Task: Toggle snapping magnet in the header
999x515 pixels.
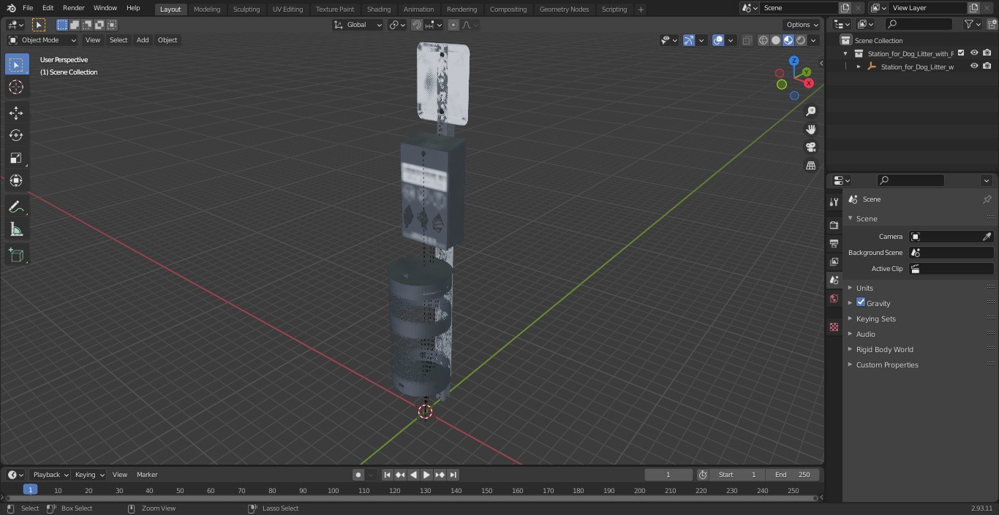Action: coord(417,25)
